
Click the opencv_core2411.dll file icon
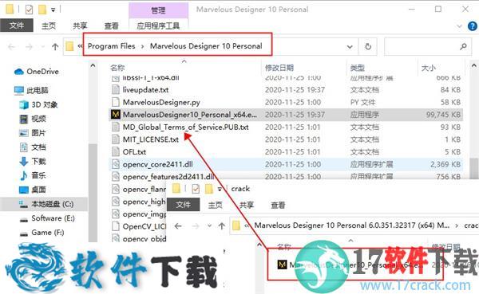tap(116, 164)
